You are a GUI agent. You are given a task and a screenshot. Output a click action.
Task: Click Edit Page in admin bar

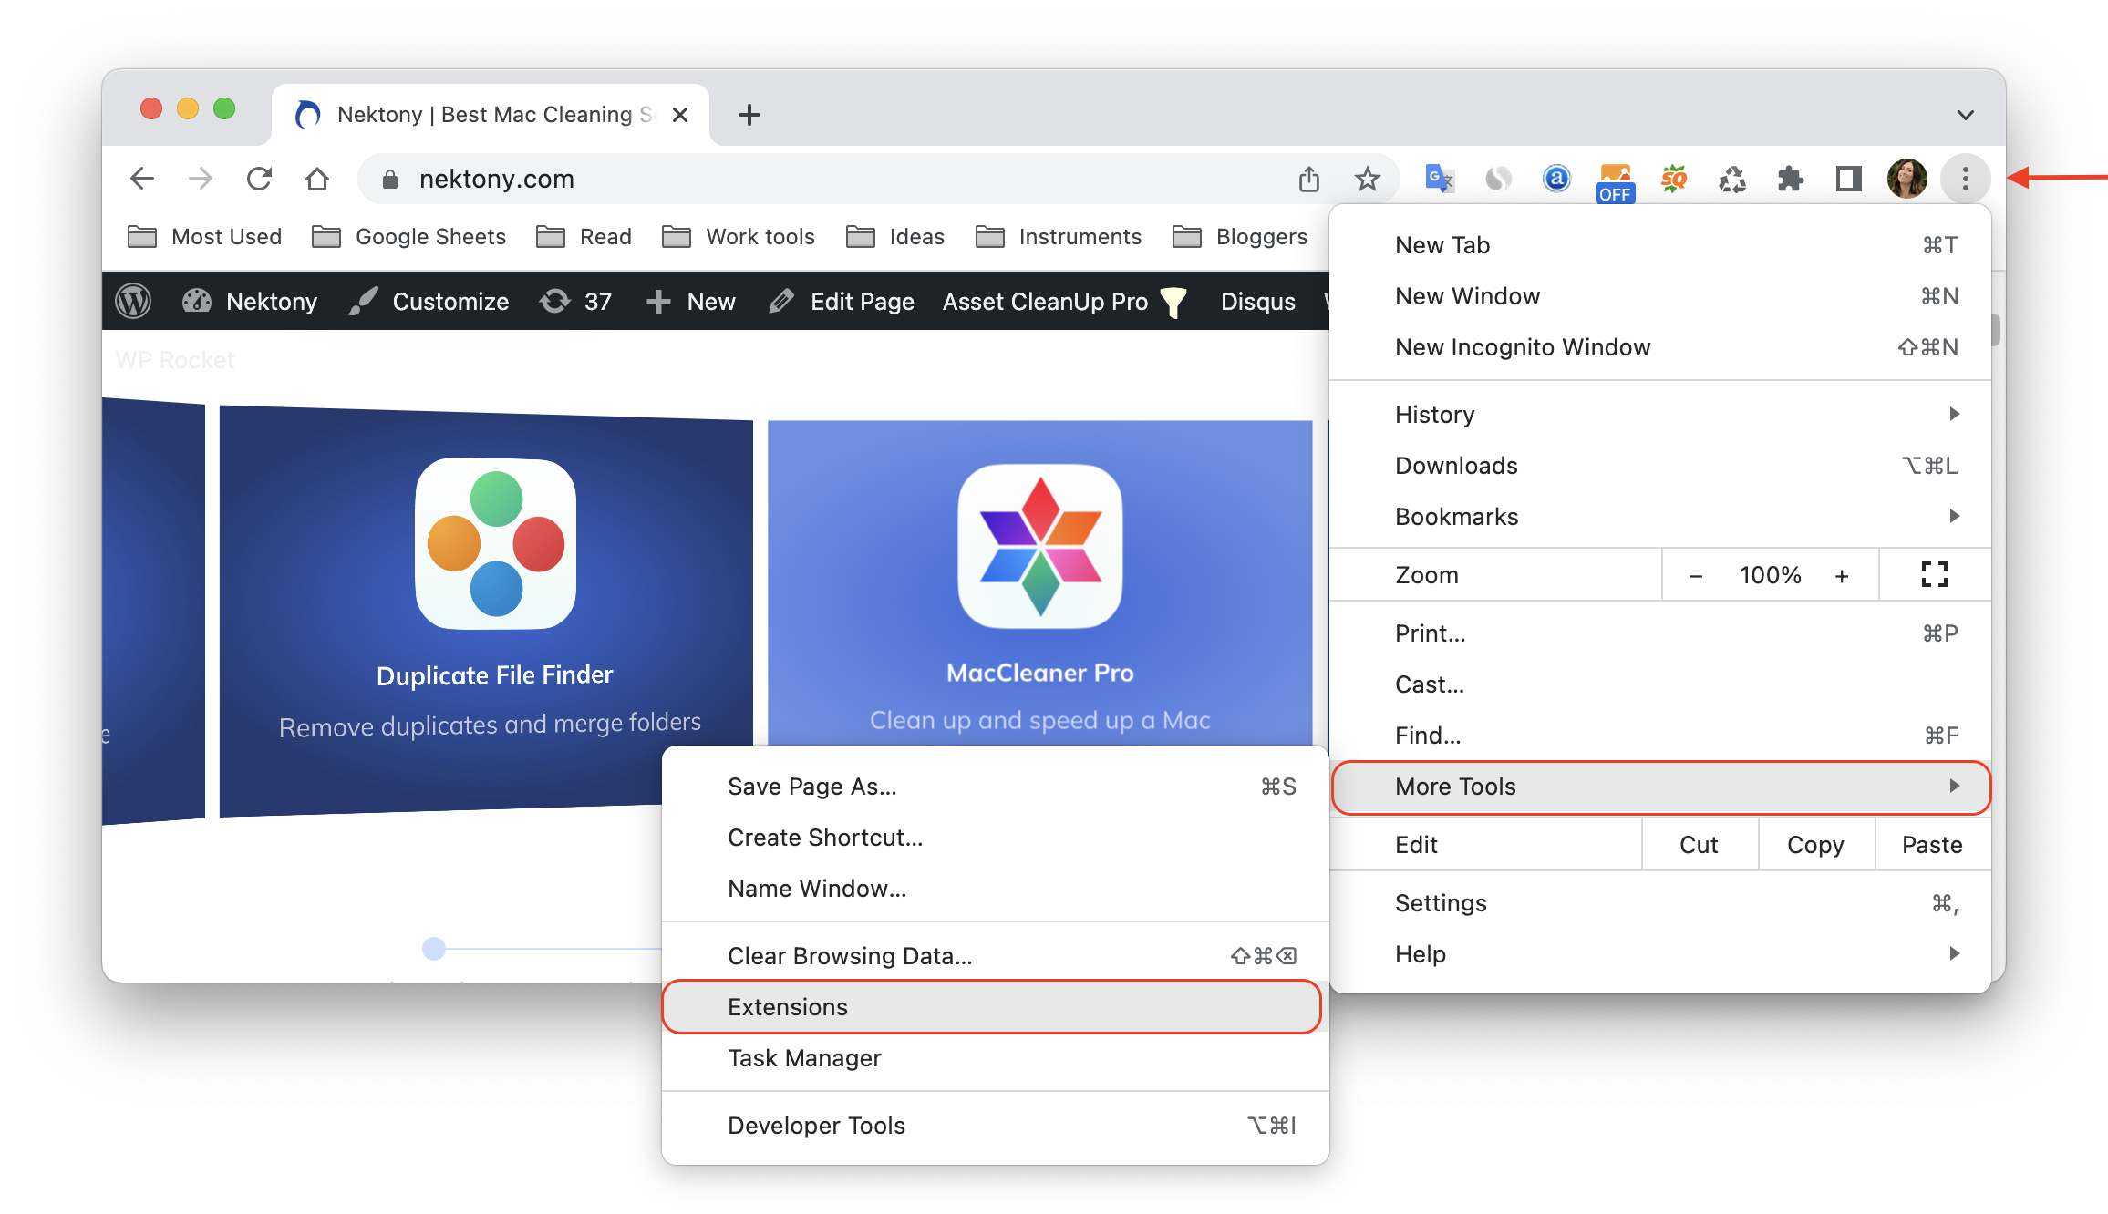841,302
